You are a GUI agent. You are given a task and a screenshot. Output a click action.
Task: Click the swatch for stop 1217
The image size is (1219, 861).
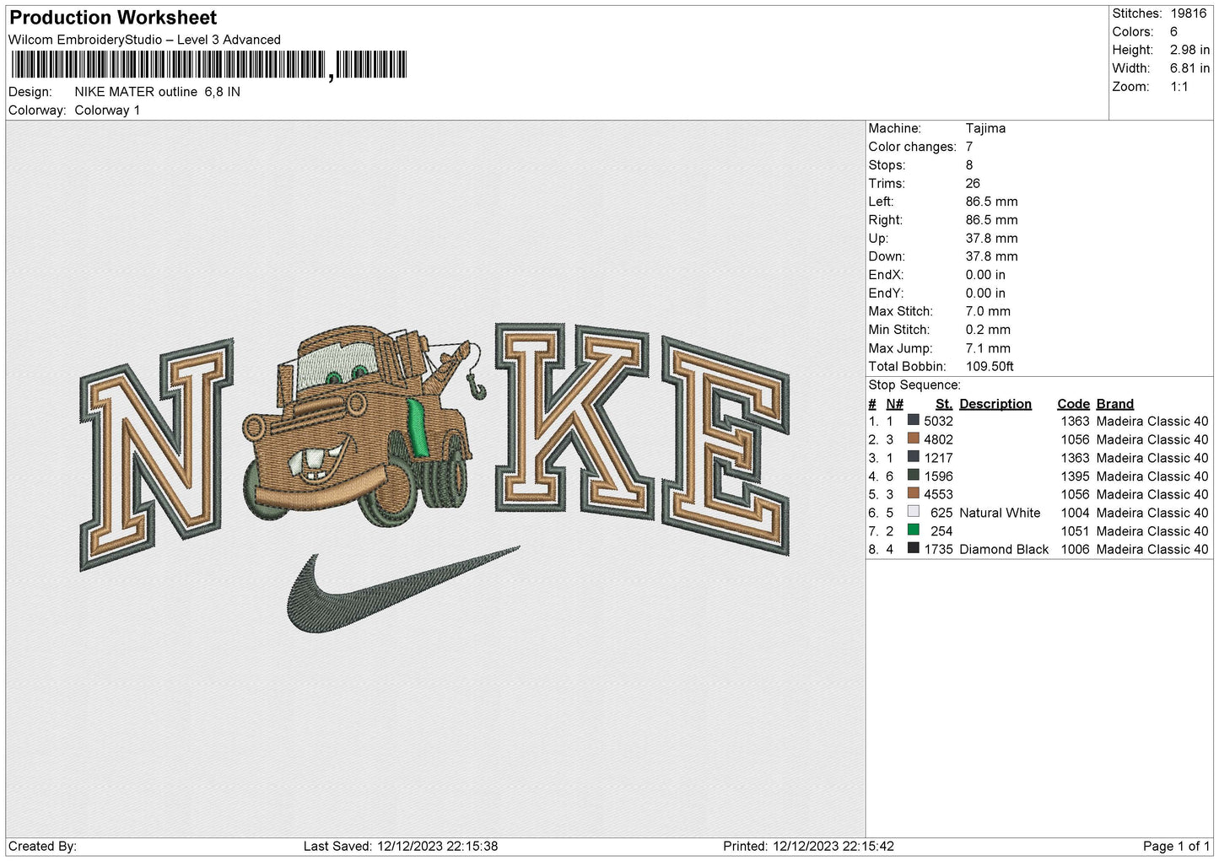[913, 457]
